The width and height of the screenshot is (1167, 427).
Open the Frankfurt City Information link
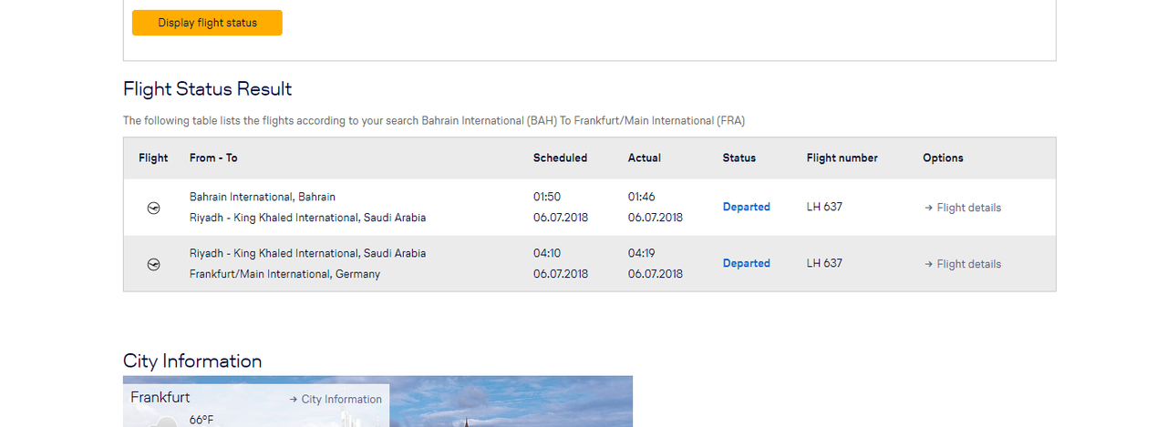pyautogui.click(x=336, y=399)
